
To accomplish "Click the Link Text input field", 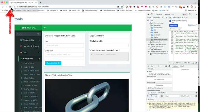I will (64, 55).
